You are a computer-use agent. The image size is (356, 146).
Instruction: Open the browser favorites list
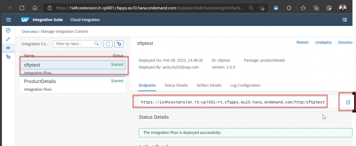(x=303, y=8)
